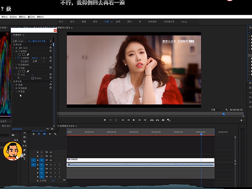252x189 pixels.
Task: Reset the Motion effect parameter
Action: click(x=50, y=48)
